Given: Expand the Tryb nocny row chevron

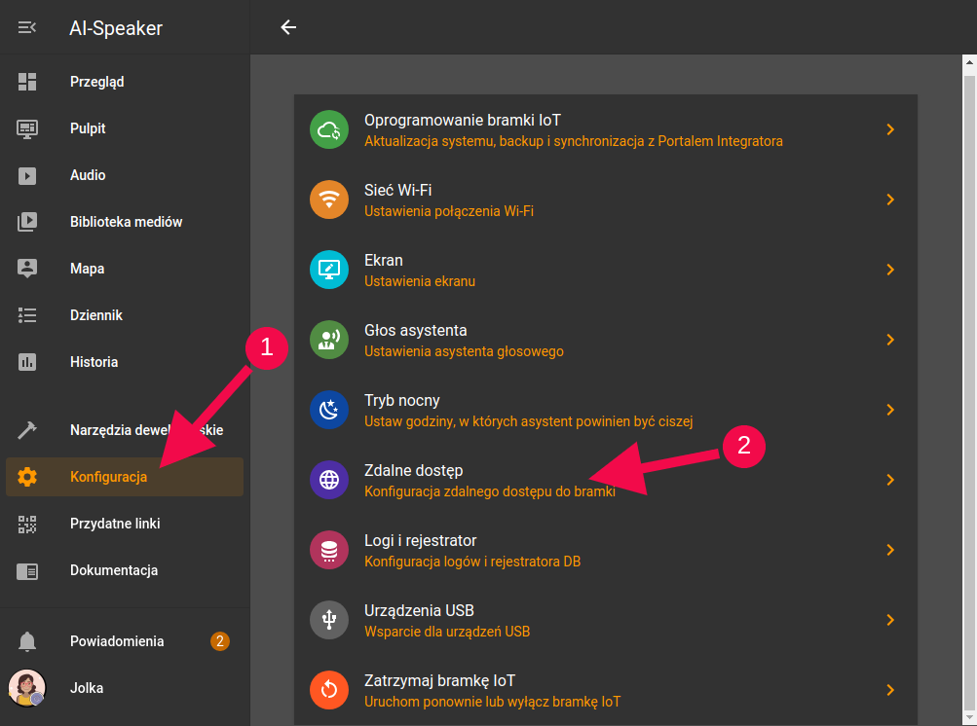Looking at the screenshot, I should click(x=890, y=410).
